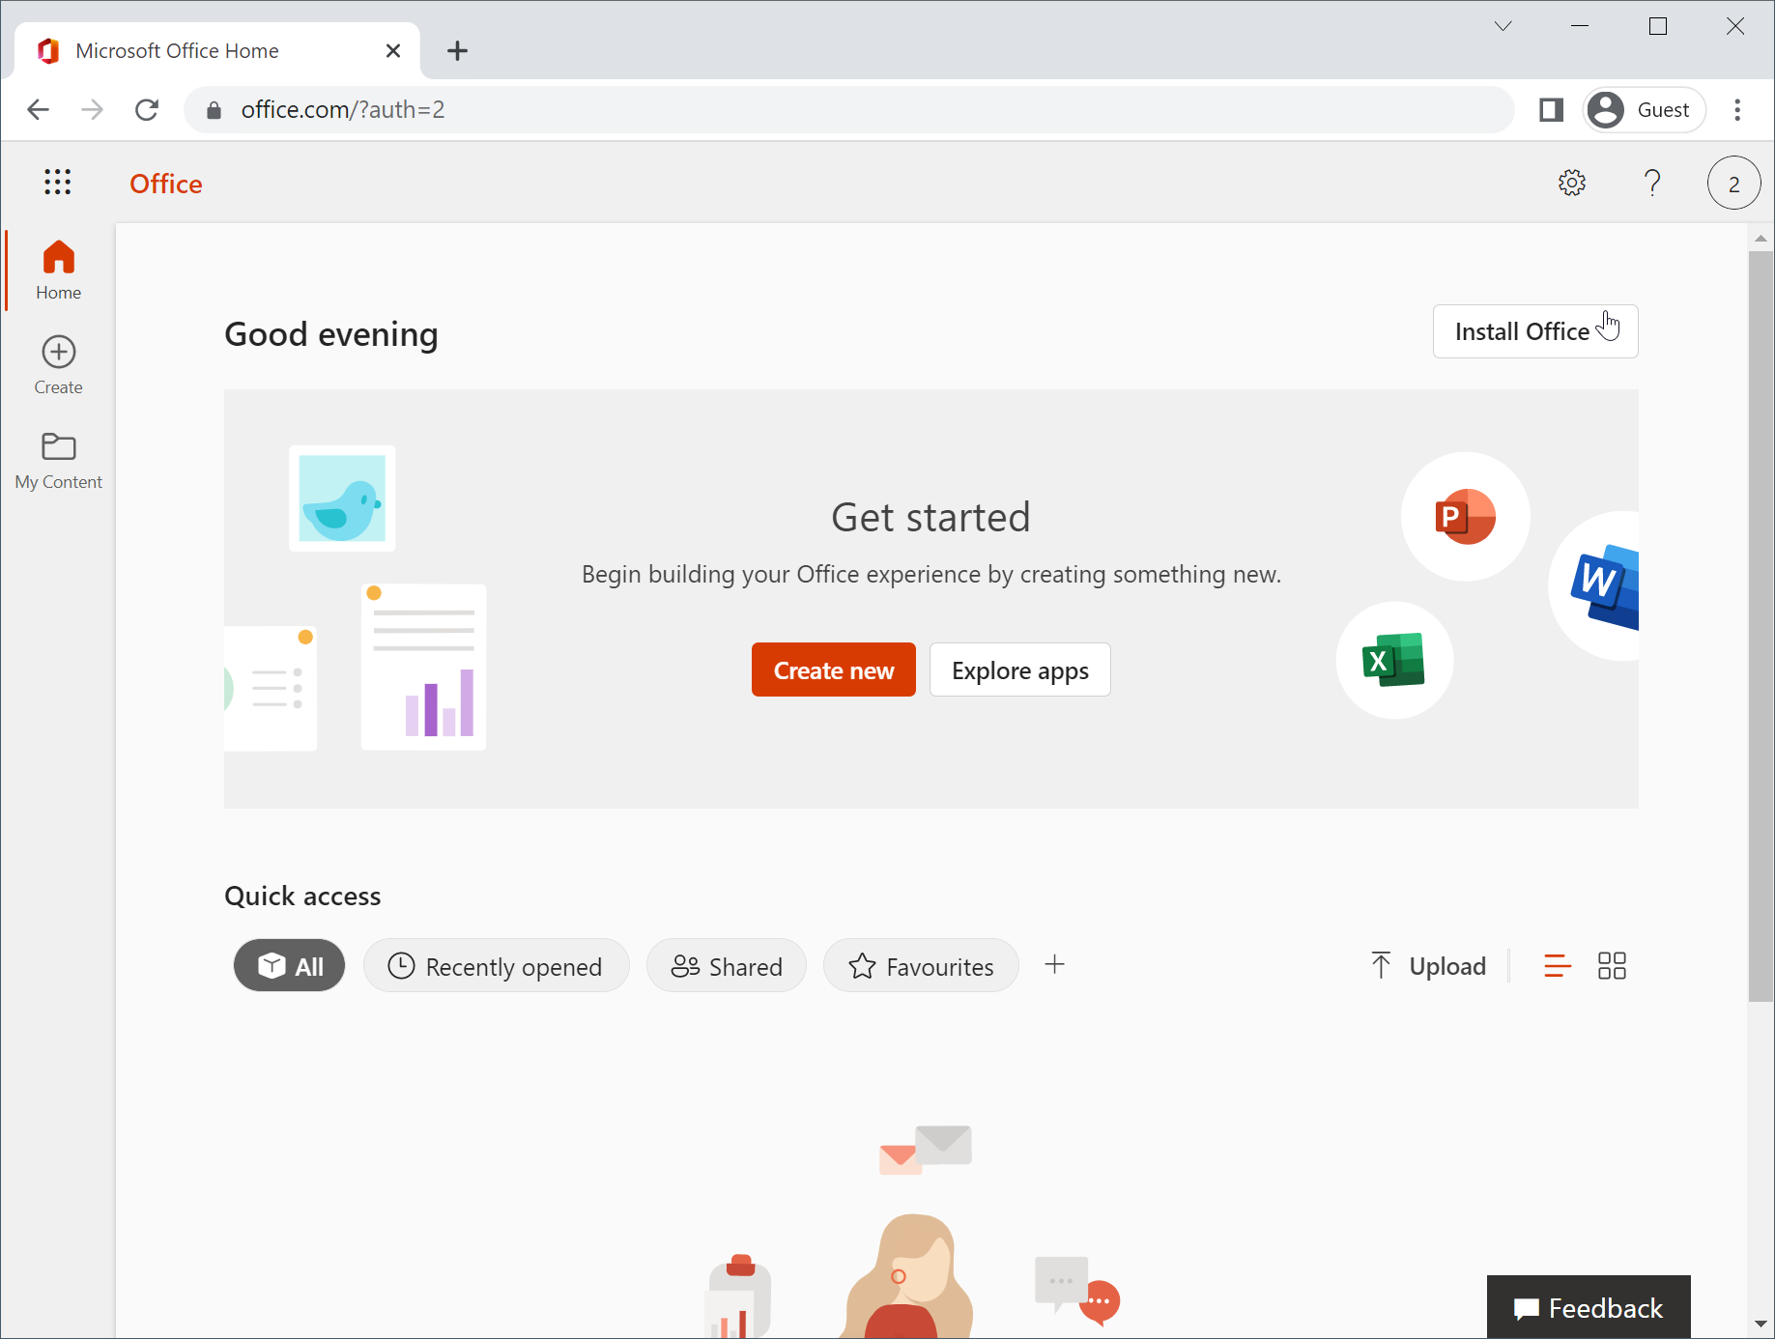Screen dimensions: 1775x1339
Task: Click the Excel app icon
Action: point(1393,660)
